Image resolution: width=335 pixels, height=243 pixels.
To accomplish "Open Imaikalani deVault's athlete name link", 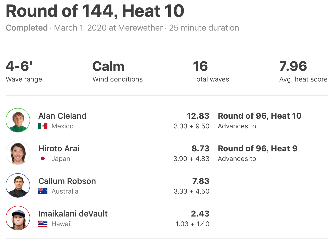I will [x=73, y=214].
